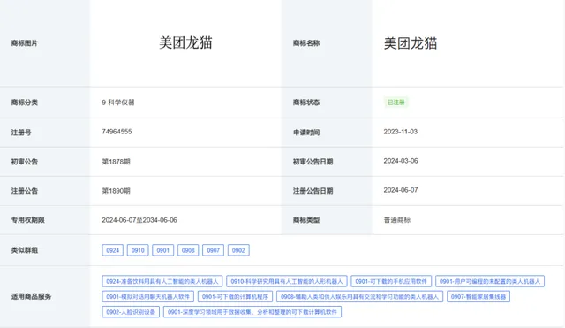Select the 0901-可下载的手机应用软件 tag
Screen dimensions: 565x328
coord(391,281)
